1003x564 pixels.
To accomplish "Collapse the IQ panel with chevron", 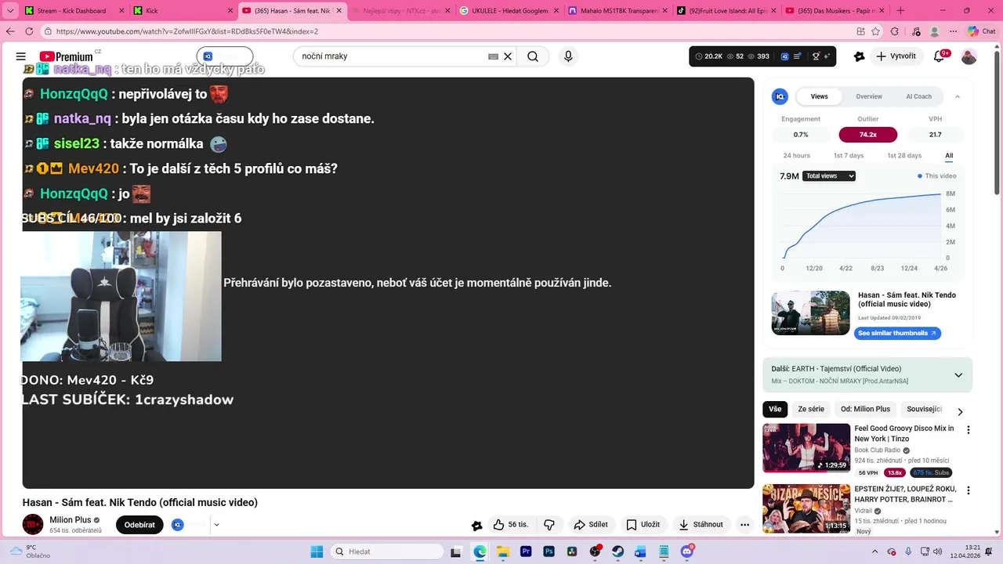I will click(x=958, y=96).
